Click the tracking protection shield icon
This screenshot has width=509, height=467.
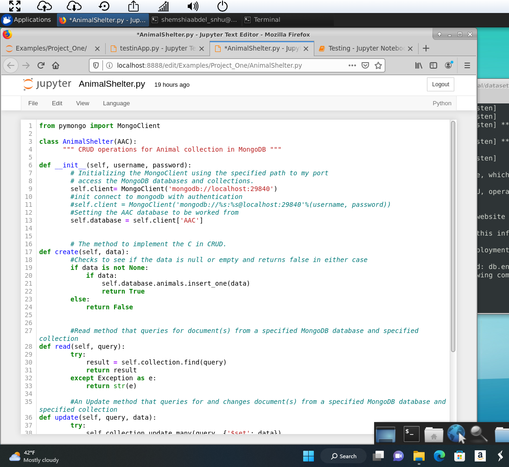click(x=96, y=65)
